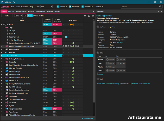This screenshot has width=164, height=121.
Task: Open the Status filter dropdown
Action: coord(18,16)
